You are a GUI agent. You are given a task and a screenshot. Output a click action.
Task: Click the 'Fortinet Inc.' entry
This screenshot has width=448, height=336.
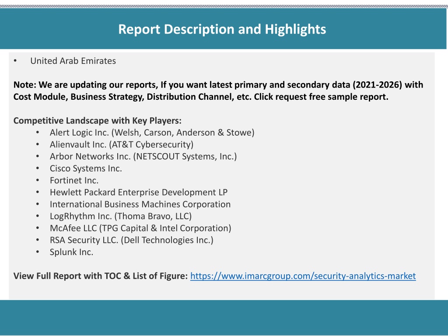[x=74, y=181]
